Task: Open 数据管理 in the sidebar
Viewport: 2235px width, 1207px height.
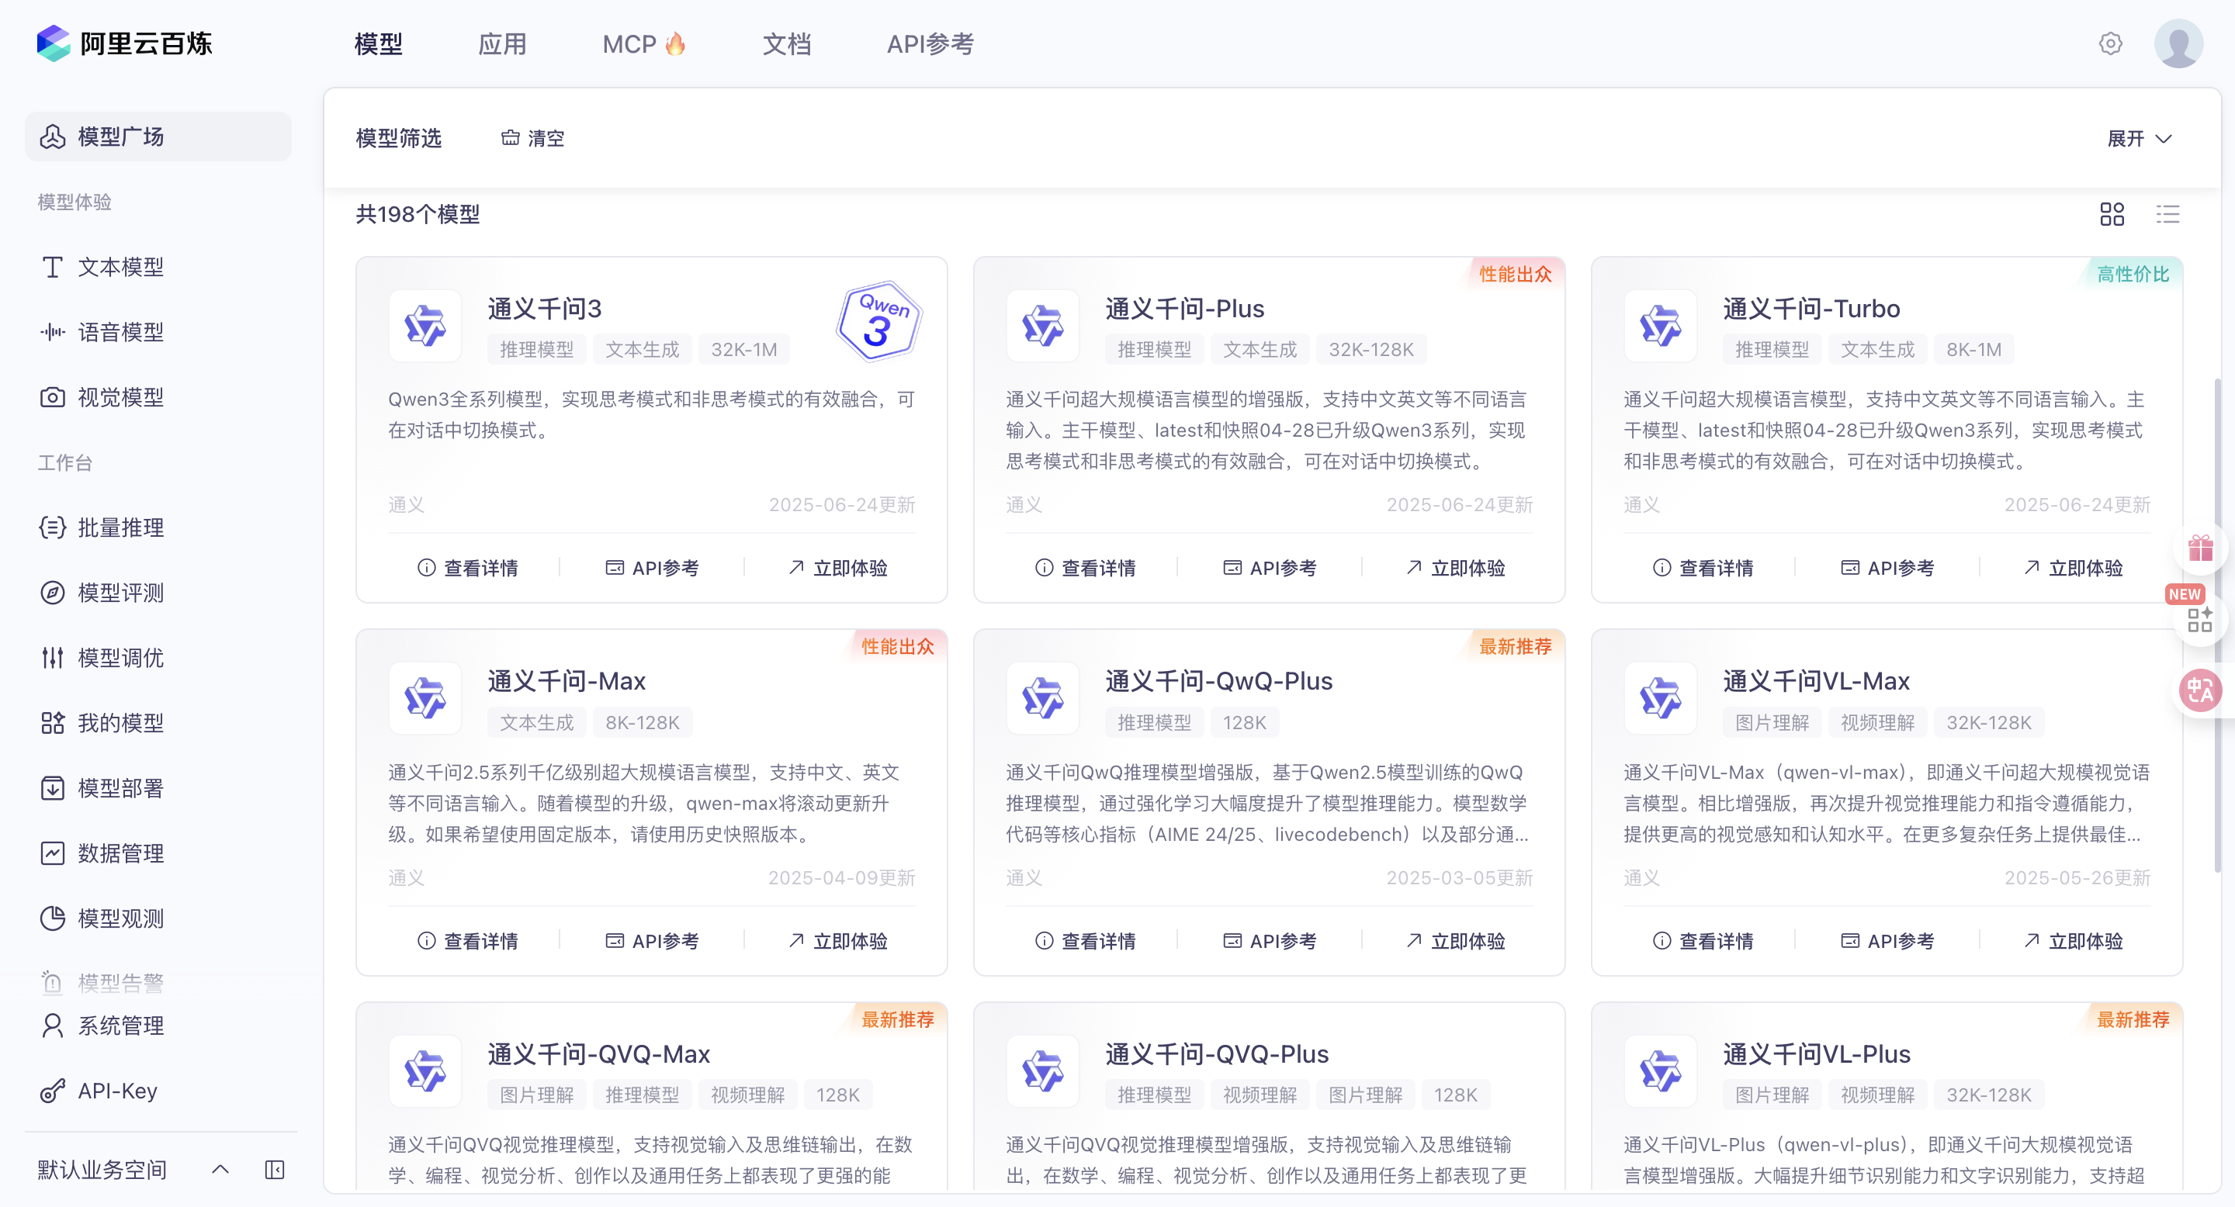Action: (x=158, y=853)
